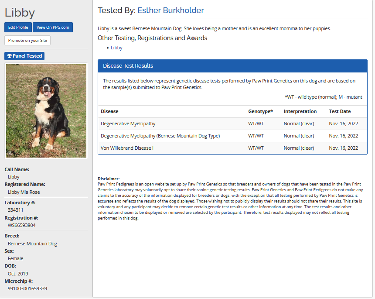The image size is (375, 299).
Task: Open Esther Burkholder's tester profile link
Action: (170, 10)
